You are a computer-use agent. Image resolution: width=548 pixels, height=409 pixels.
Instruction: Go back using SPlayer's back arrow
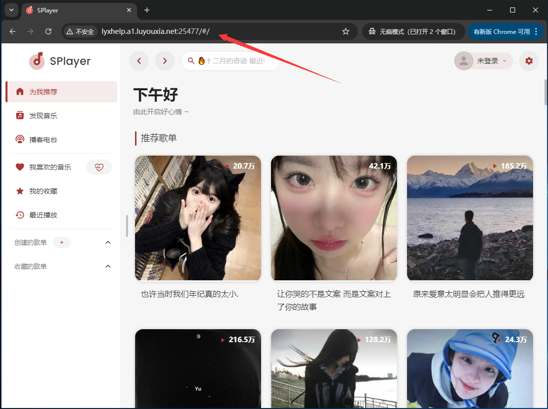pos(139,61)
